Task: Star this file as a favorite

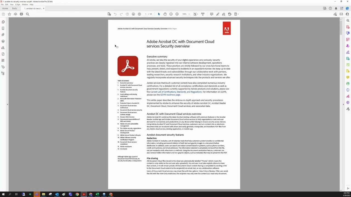Action: tap(9, 14)
